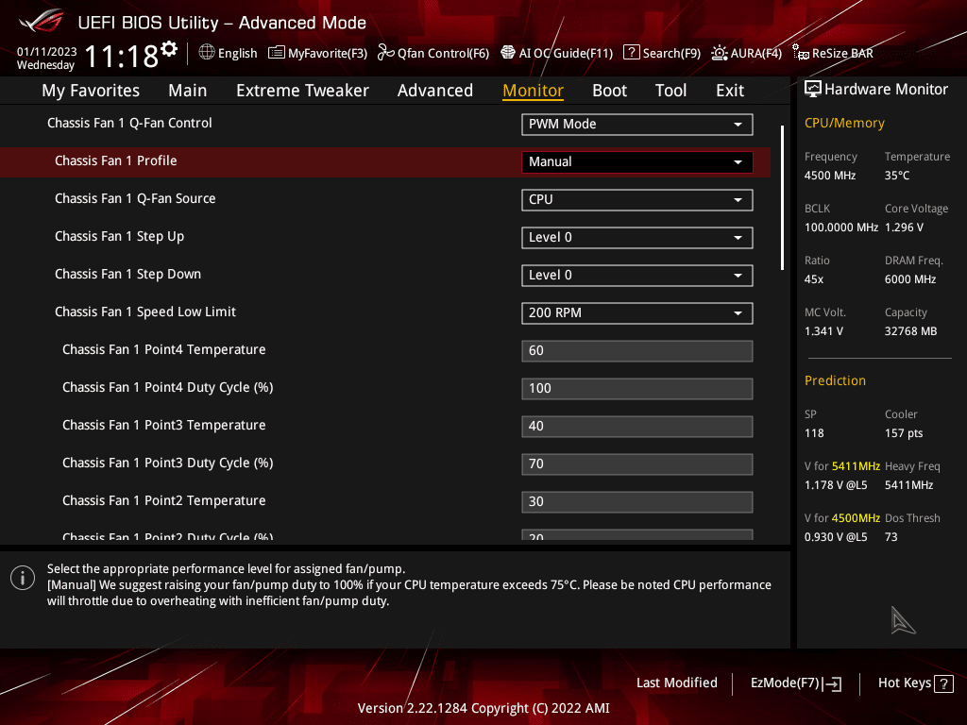Open Qfan Control(F6) fan icon
This screenshot has width=967, height=725.
click(x=385, y=53)
